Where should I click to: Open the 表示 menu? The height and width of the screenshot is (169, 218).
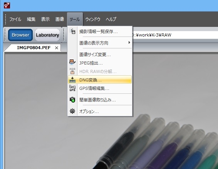tap(45, 19)
